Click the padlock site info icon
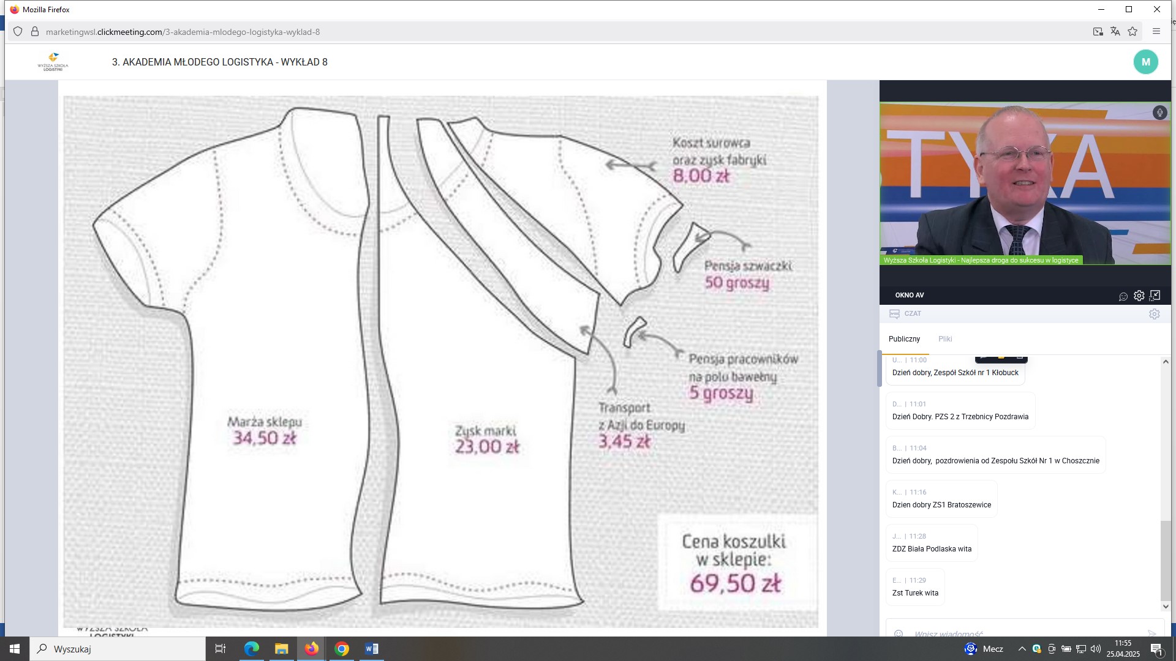The width and height of the screenshot is (1176, 661). 35,32
